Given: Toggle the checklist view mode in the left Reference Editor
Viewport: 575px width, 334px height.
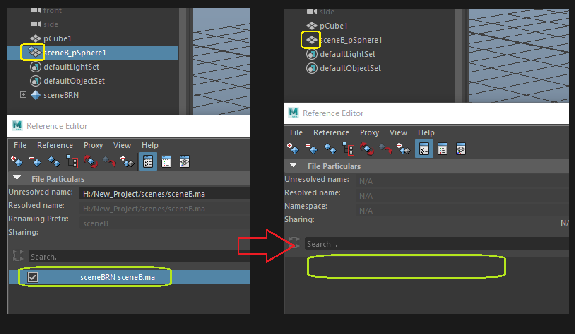Looking at the screenshot, I should click(x=148, y=162).
